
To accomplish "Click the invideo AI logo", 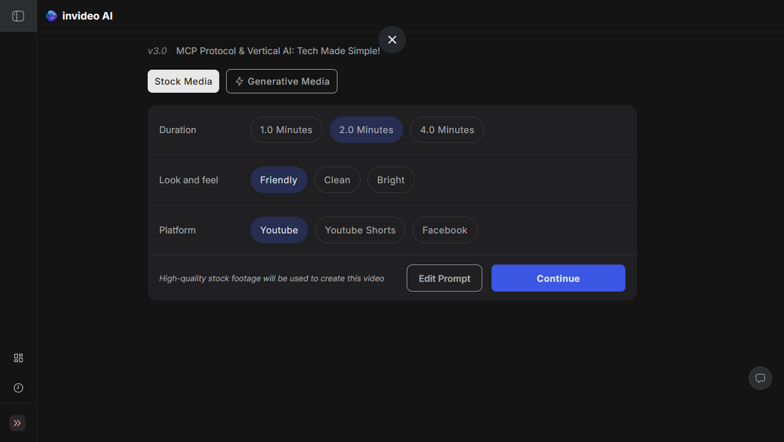I will tap(80, 16).
